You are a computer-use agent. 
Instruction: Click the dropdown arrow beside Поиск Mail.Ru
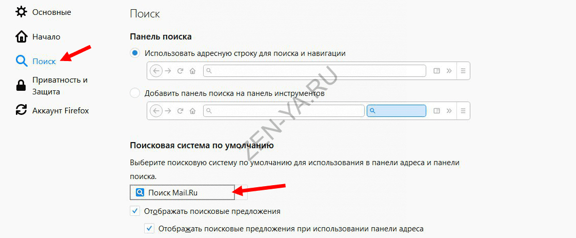(x=241, y=192)
